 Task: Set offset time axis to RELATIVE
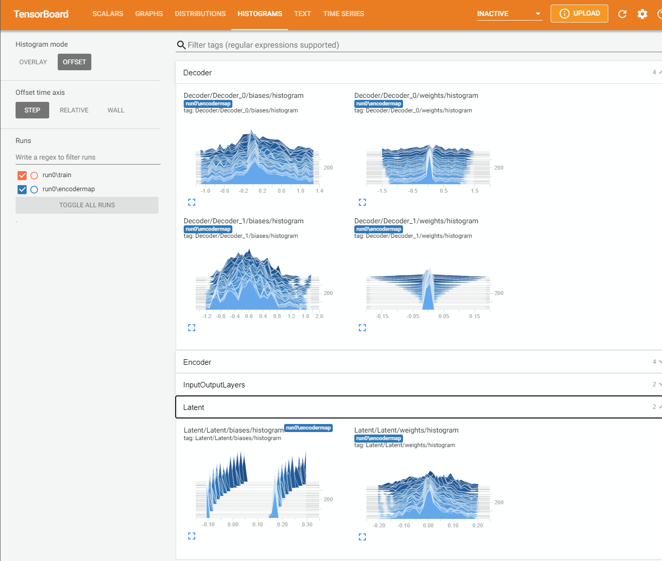click(74, 110)
